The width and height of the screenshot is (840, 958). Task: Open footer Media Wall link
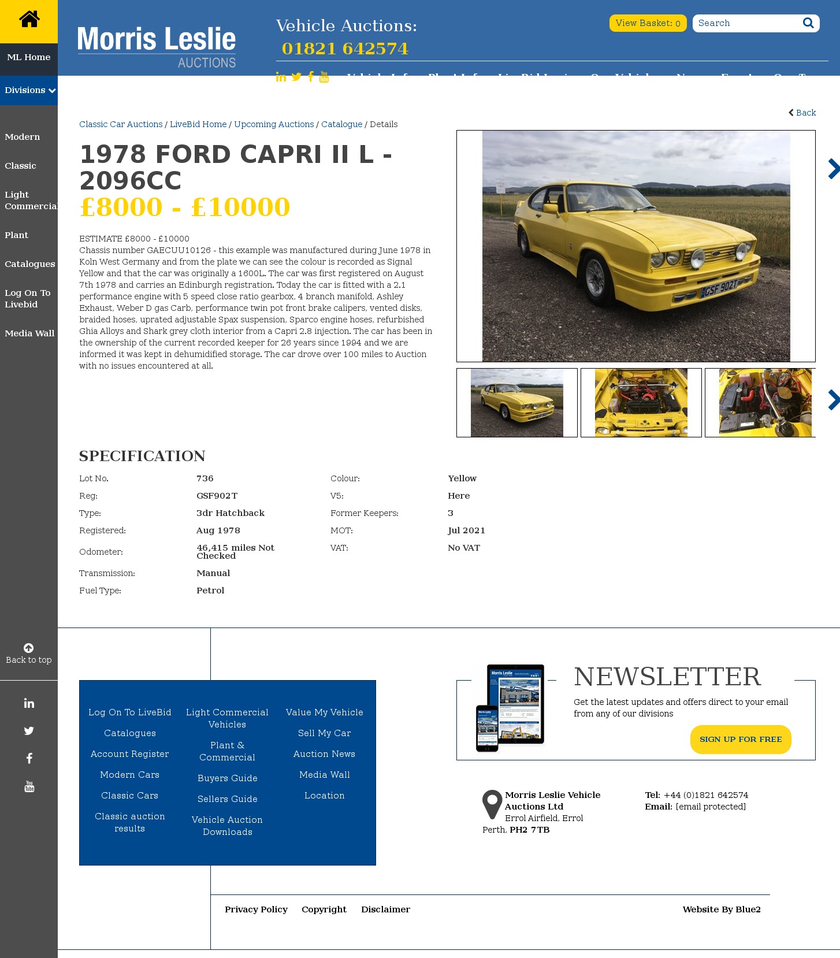[325, 775]
